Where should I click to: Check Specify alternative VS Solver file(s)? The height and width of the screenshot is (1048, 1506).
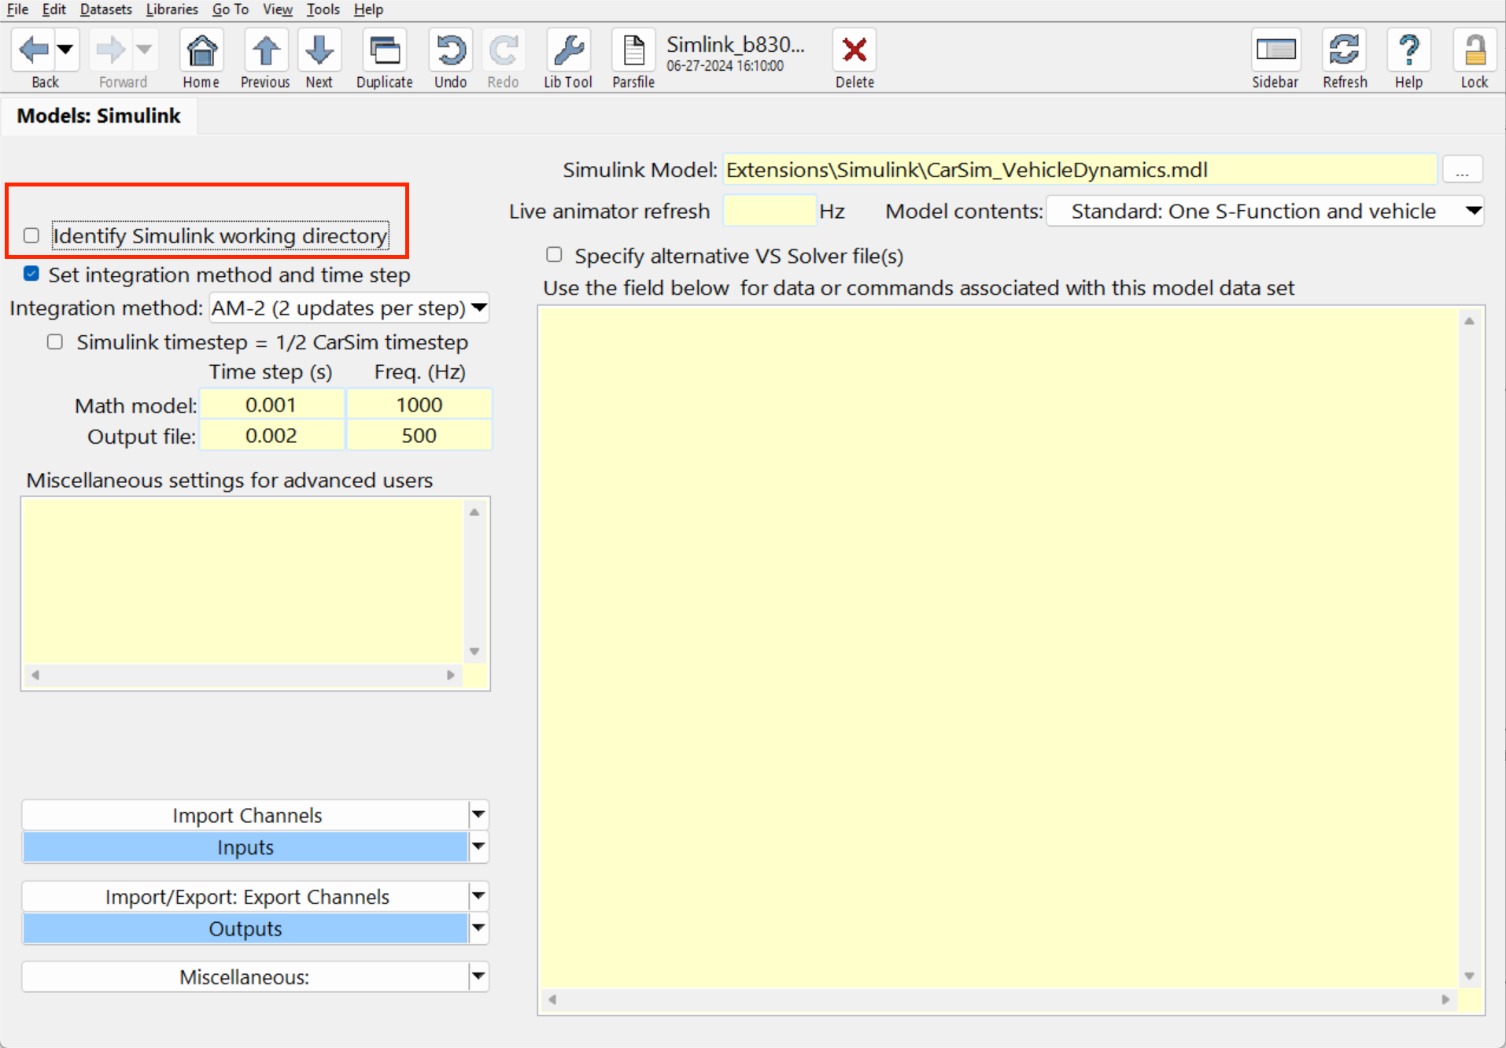(555, 255)
